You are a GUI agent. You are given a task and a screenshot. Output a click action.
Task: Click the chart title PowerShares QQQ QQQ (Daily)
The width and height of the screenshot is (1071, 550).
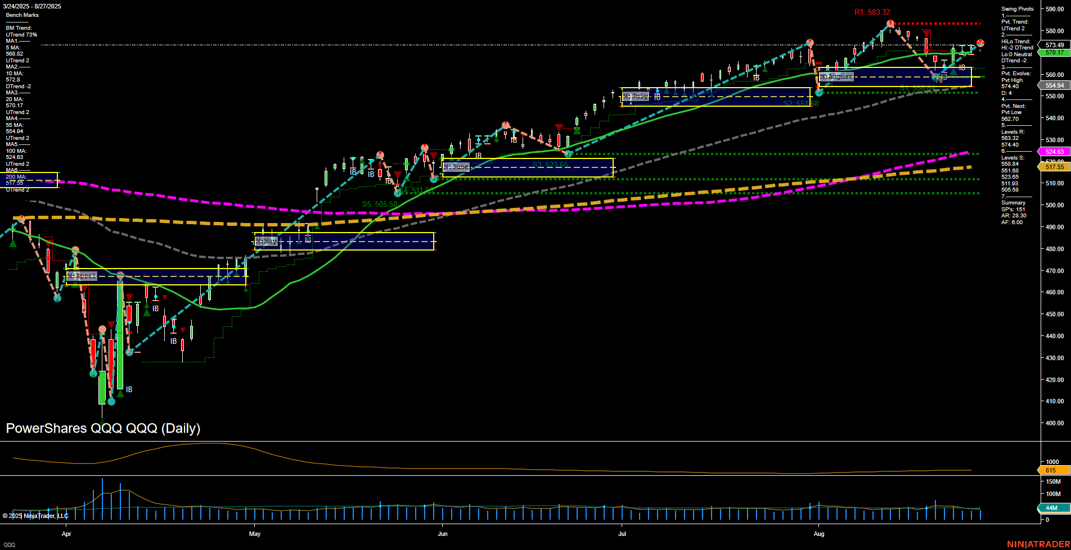point(103,428)
